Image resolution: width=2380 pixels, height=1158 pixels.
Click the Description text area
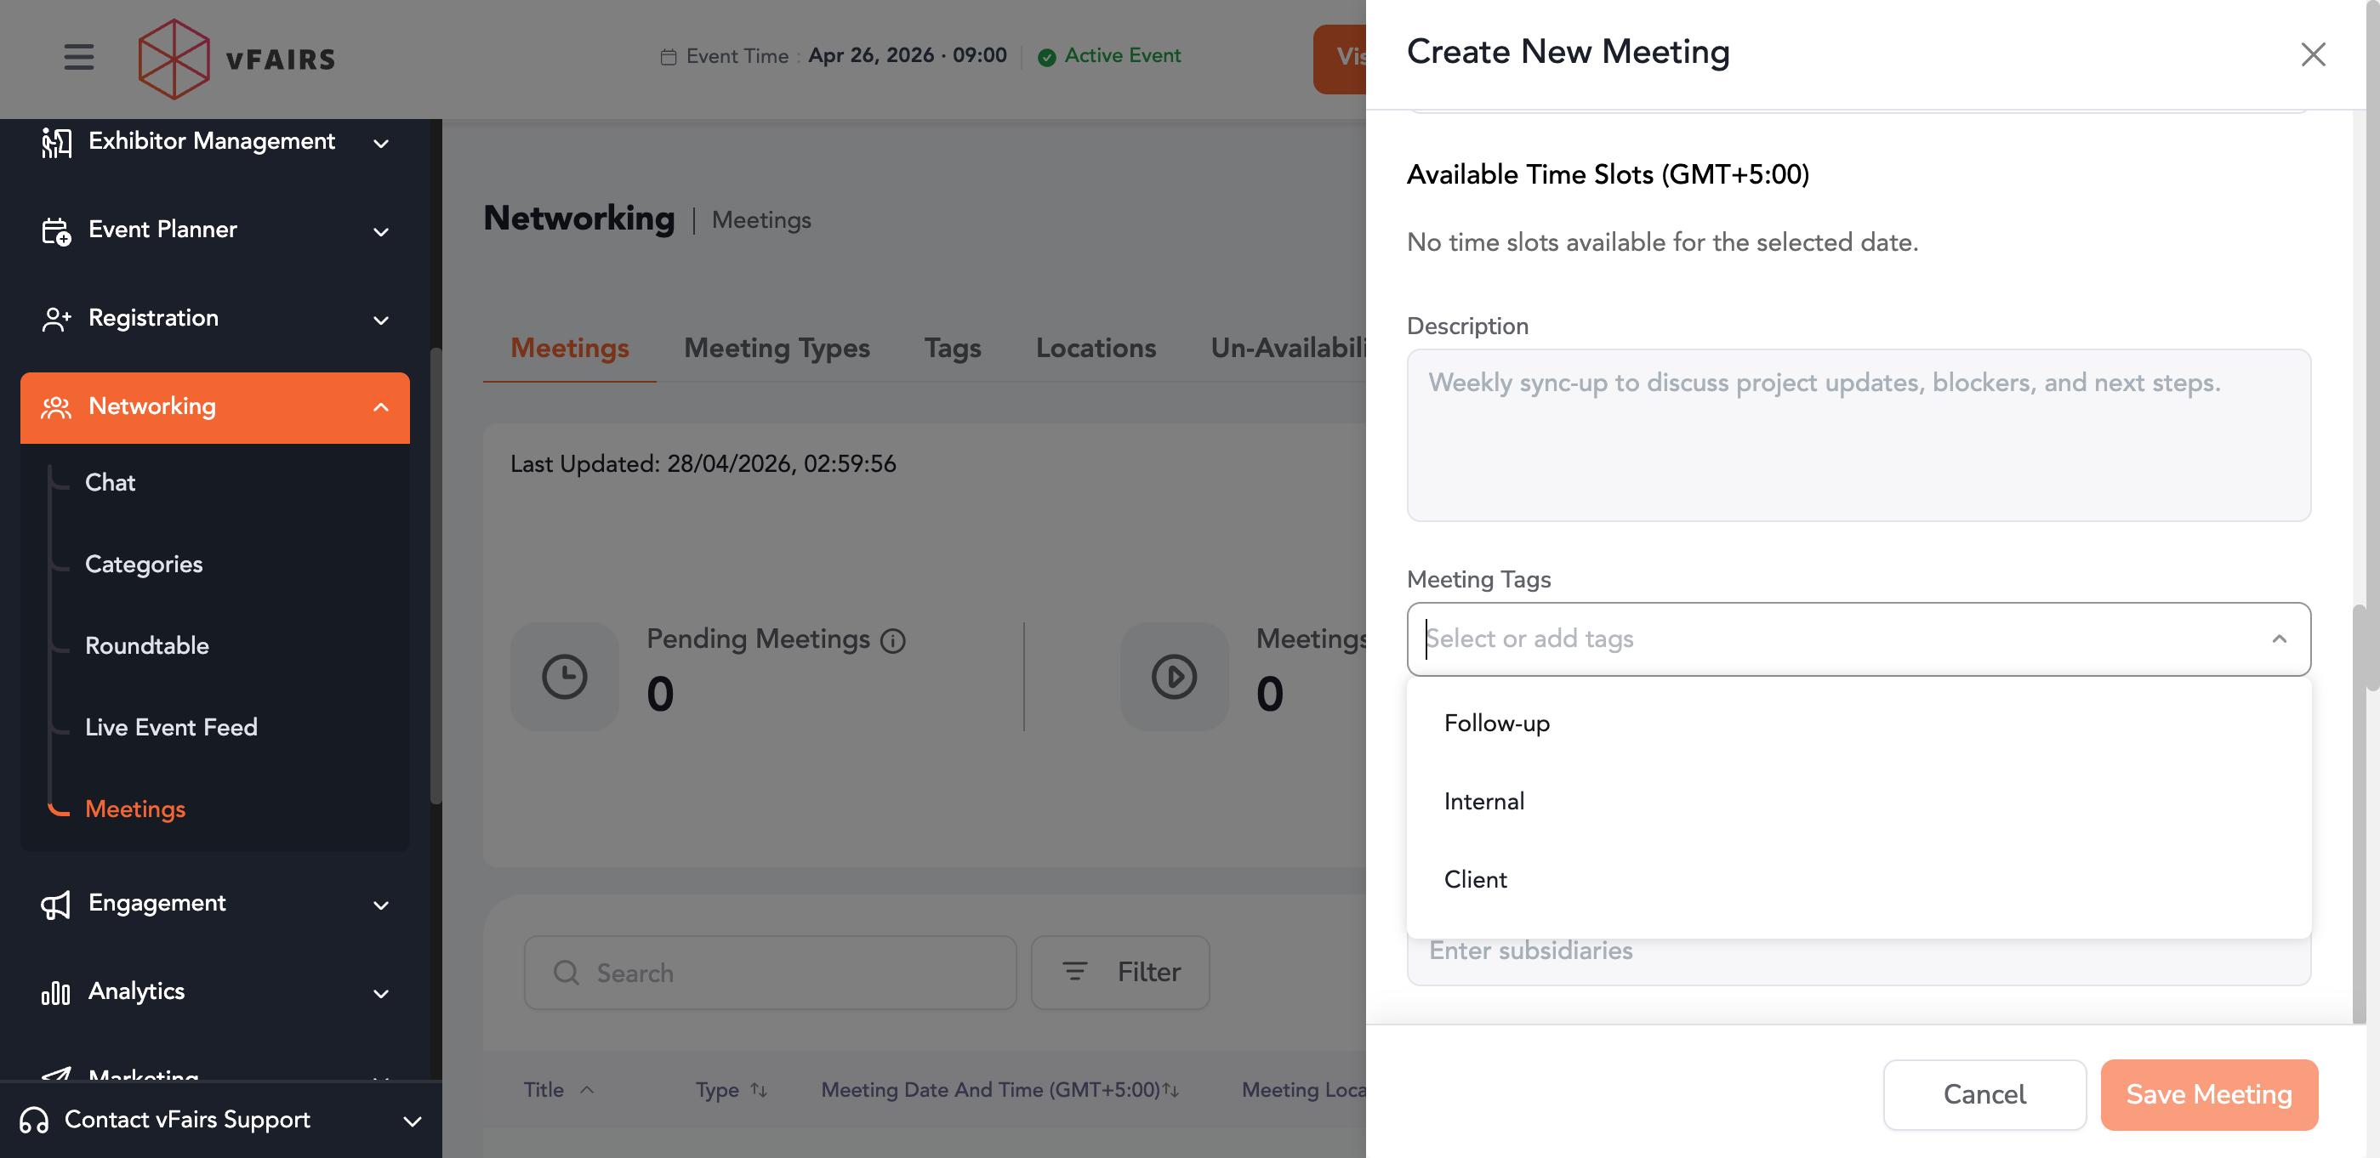coord(1857,435)
